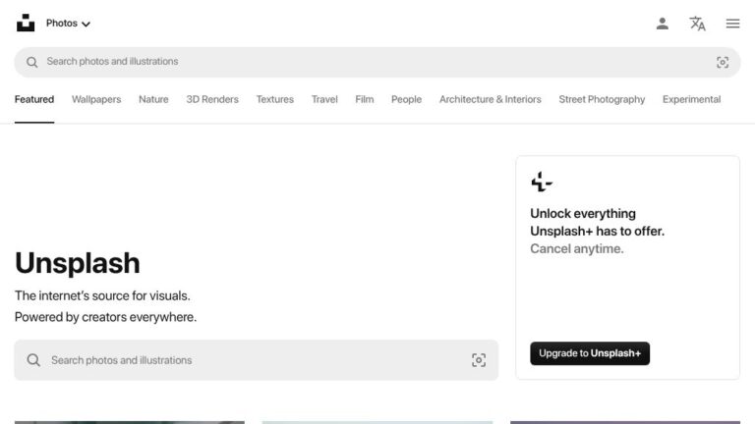The height and width of the screenshot is (424, 755).
Task: Select the Textures category
Action: click(275, 99)
